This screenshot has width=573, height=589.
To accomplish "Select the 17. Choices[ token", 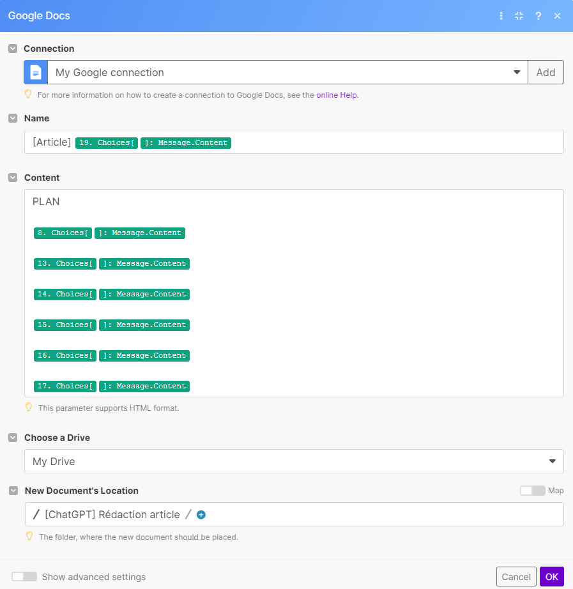I will coord(65,386).
